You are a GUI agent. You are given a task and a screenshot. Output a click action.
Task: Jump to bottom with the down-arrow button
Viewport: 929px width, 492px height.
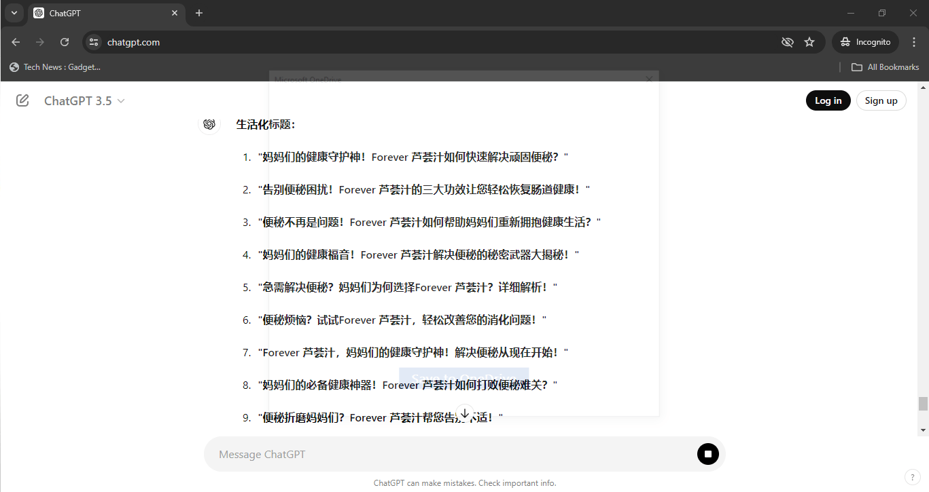point(465,413)
